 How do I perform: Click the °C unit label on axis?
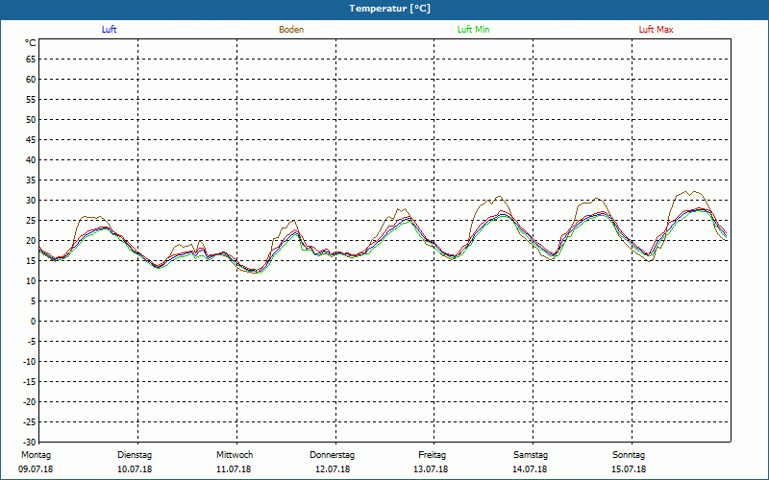click(31, 43)
